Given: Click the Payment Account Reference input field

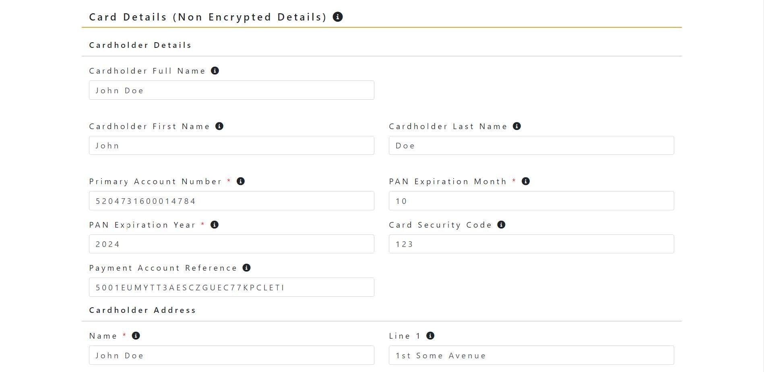Looking at the screenshot, I should click(231, 287).
